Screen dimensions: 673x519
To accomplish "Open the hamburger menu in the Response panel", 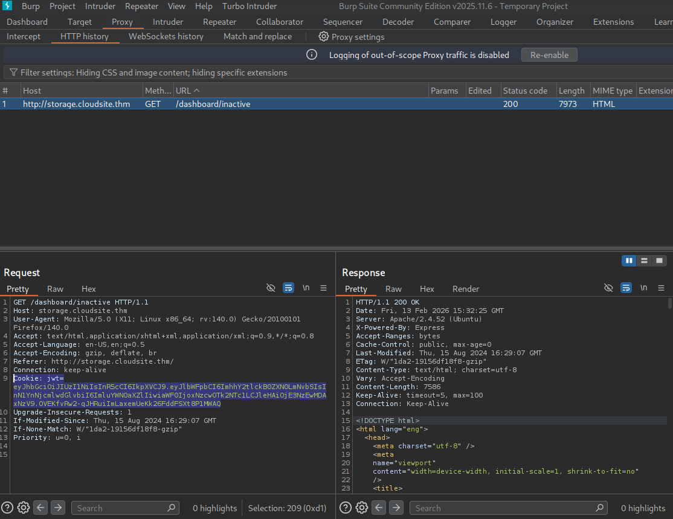I will tap(661, 288).
